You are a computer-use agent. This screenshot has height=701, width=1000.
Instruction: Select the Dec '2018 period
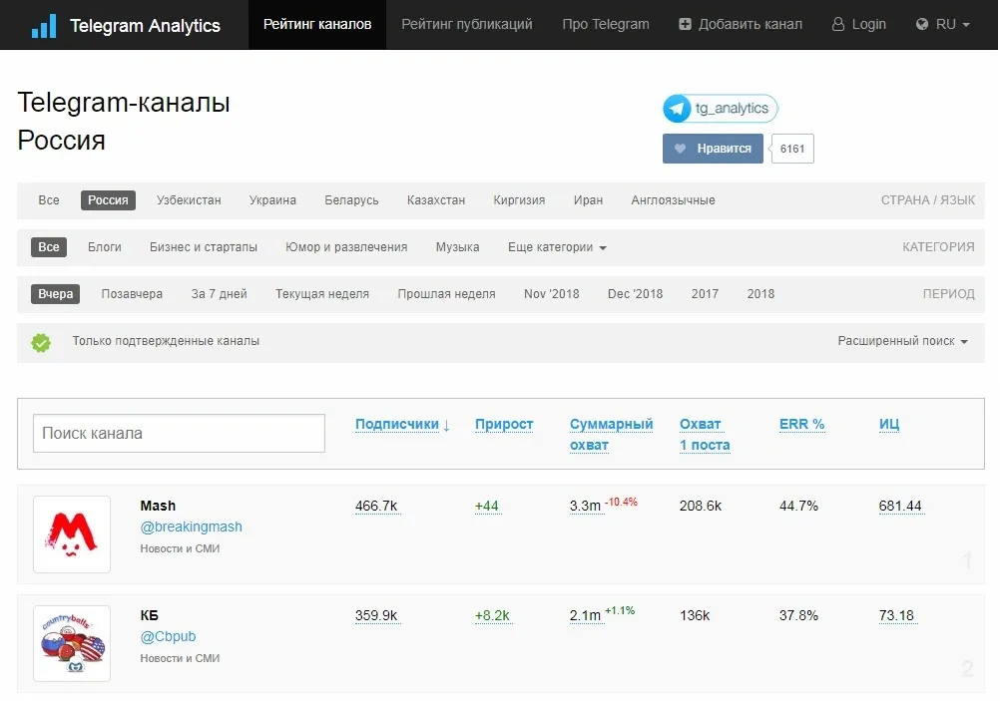pyautogui.click(x=635, y=294)
